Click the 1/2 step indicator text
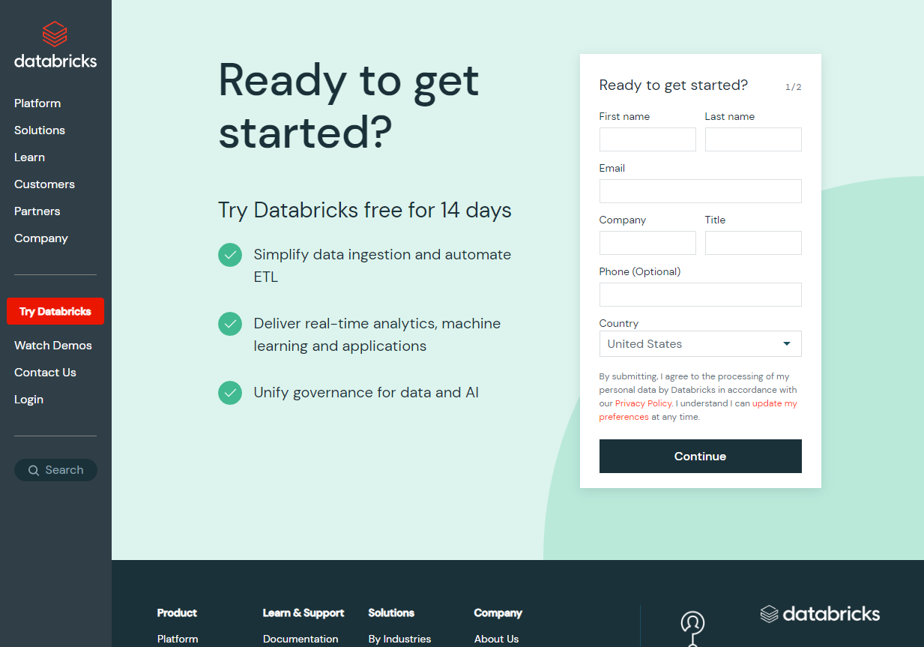This screenshot has width=924, height=647. tap(793, 87)
